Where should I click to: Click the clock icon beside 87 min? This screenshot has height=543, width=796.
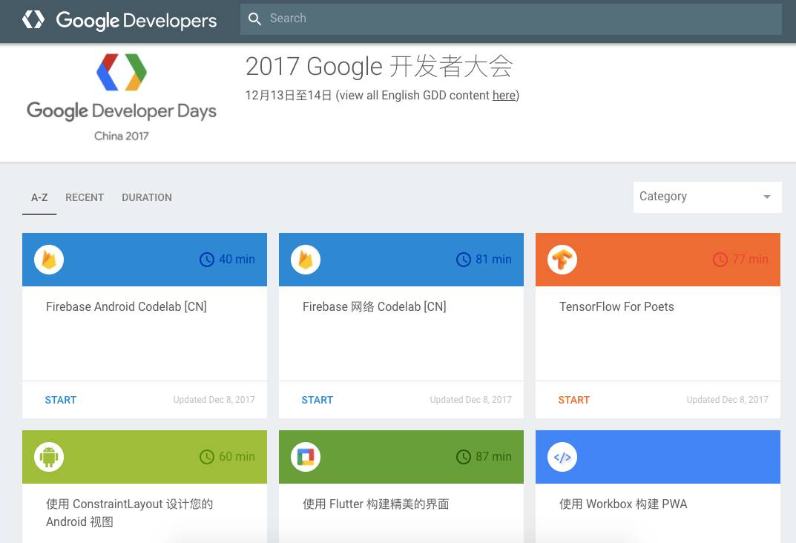pos(464,457)
